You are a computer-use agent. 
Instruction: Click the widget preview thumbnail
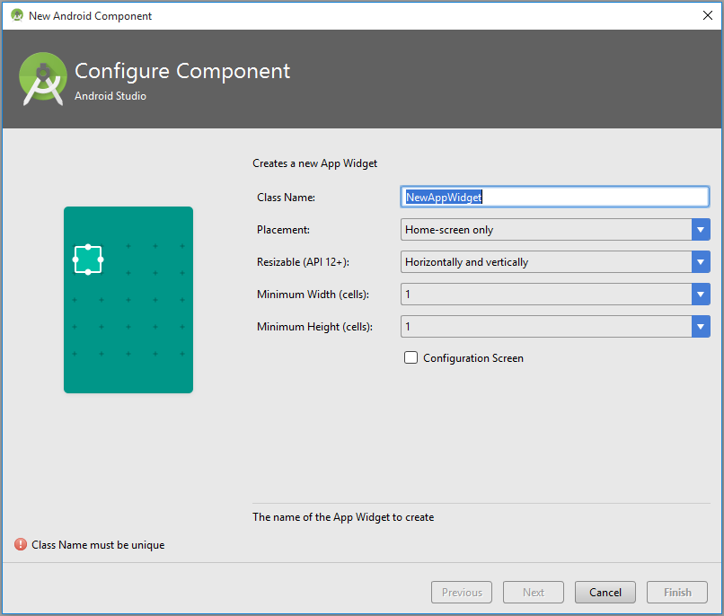[128, 300]
